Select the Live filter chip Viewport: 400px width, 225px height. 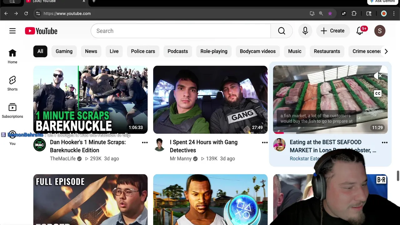[114, 51]
